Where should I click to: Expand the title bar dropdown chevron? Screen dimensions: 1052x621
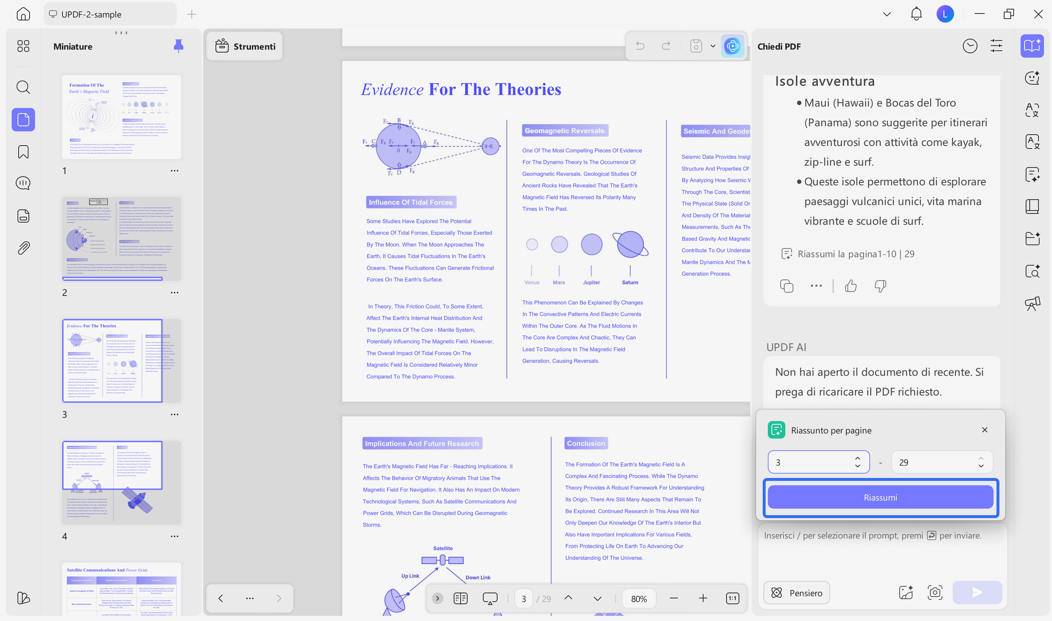coord(887,14)
